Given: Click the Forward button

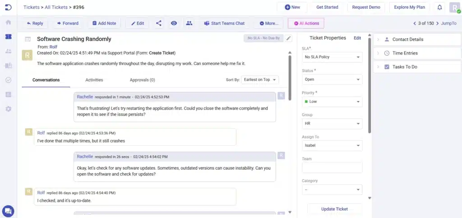Looking at the screenshot, I should [x=68, y=23].
